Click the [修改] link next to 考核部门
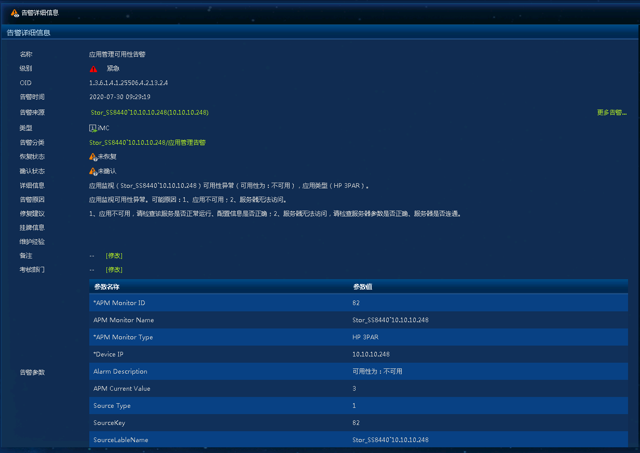Image resolution: width=640 pixels, height=453 pixels. pyautogui.click(x=114, y=270)
